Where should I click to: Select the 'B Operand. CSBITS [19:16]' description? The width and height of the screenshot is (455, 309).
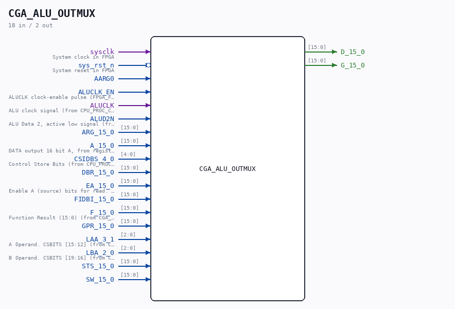pyautogui.click(x=62, y=257)
